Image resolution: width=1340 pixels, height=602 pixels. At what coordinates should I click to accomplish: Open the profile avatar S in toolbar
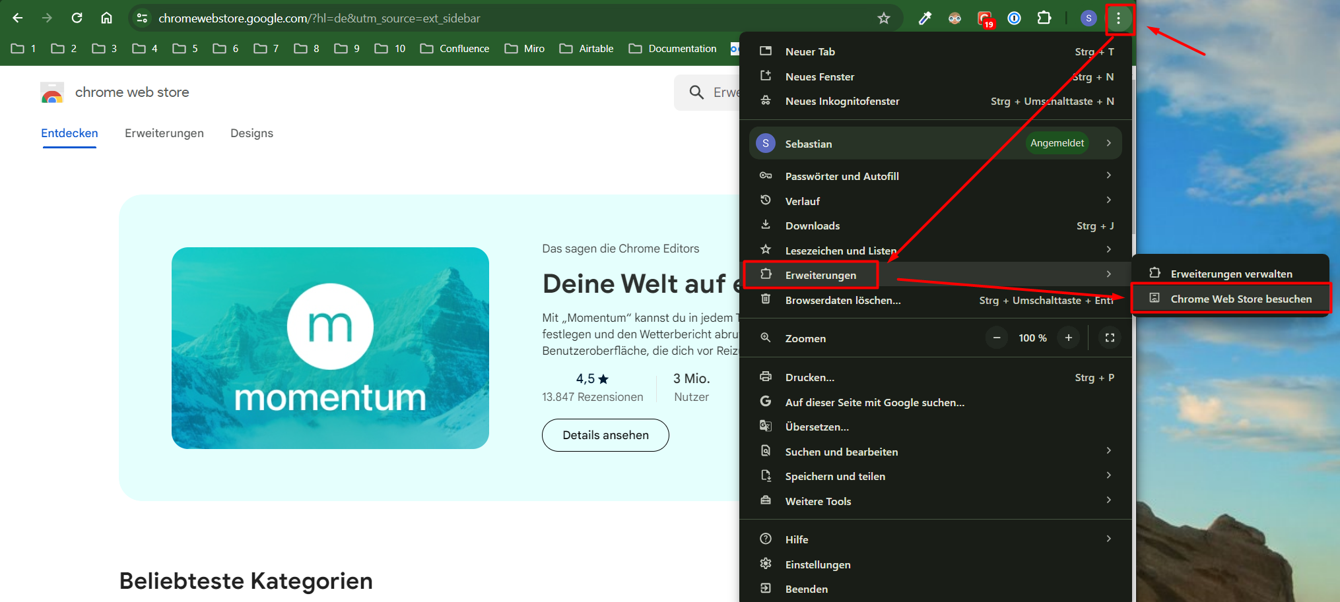coord(1089,18)
